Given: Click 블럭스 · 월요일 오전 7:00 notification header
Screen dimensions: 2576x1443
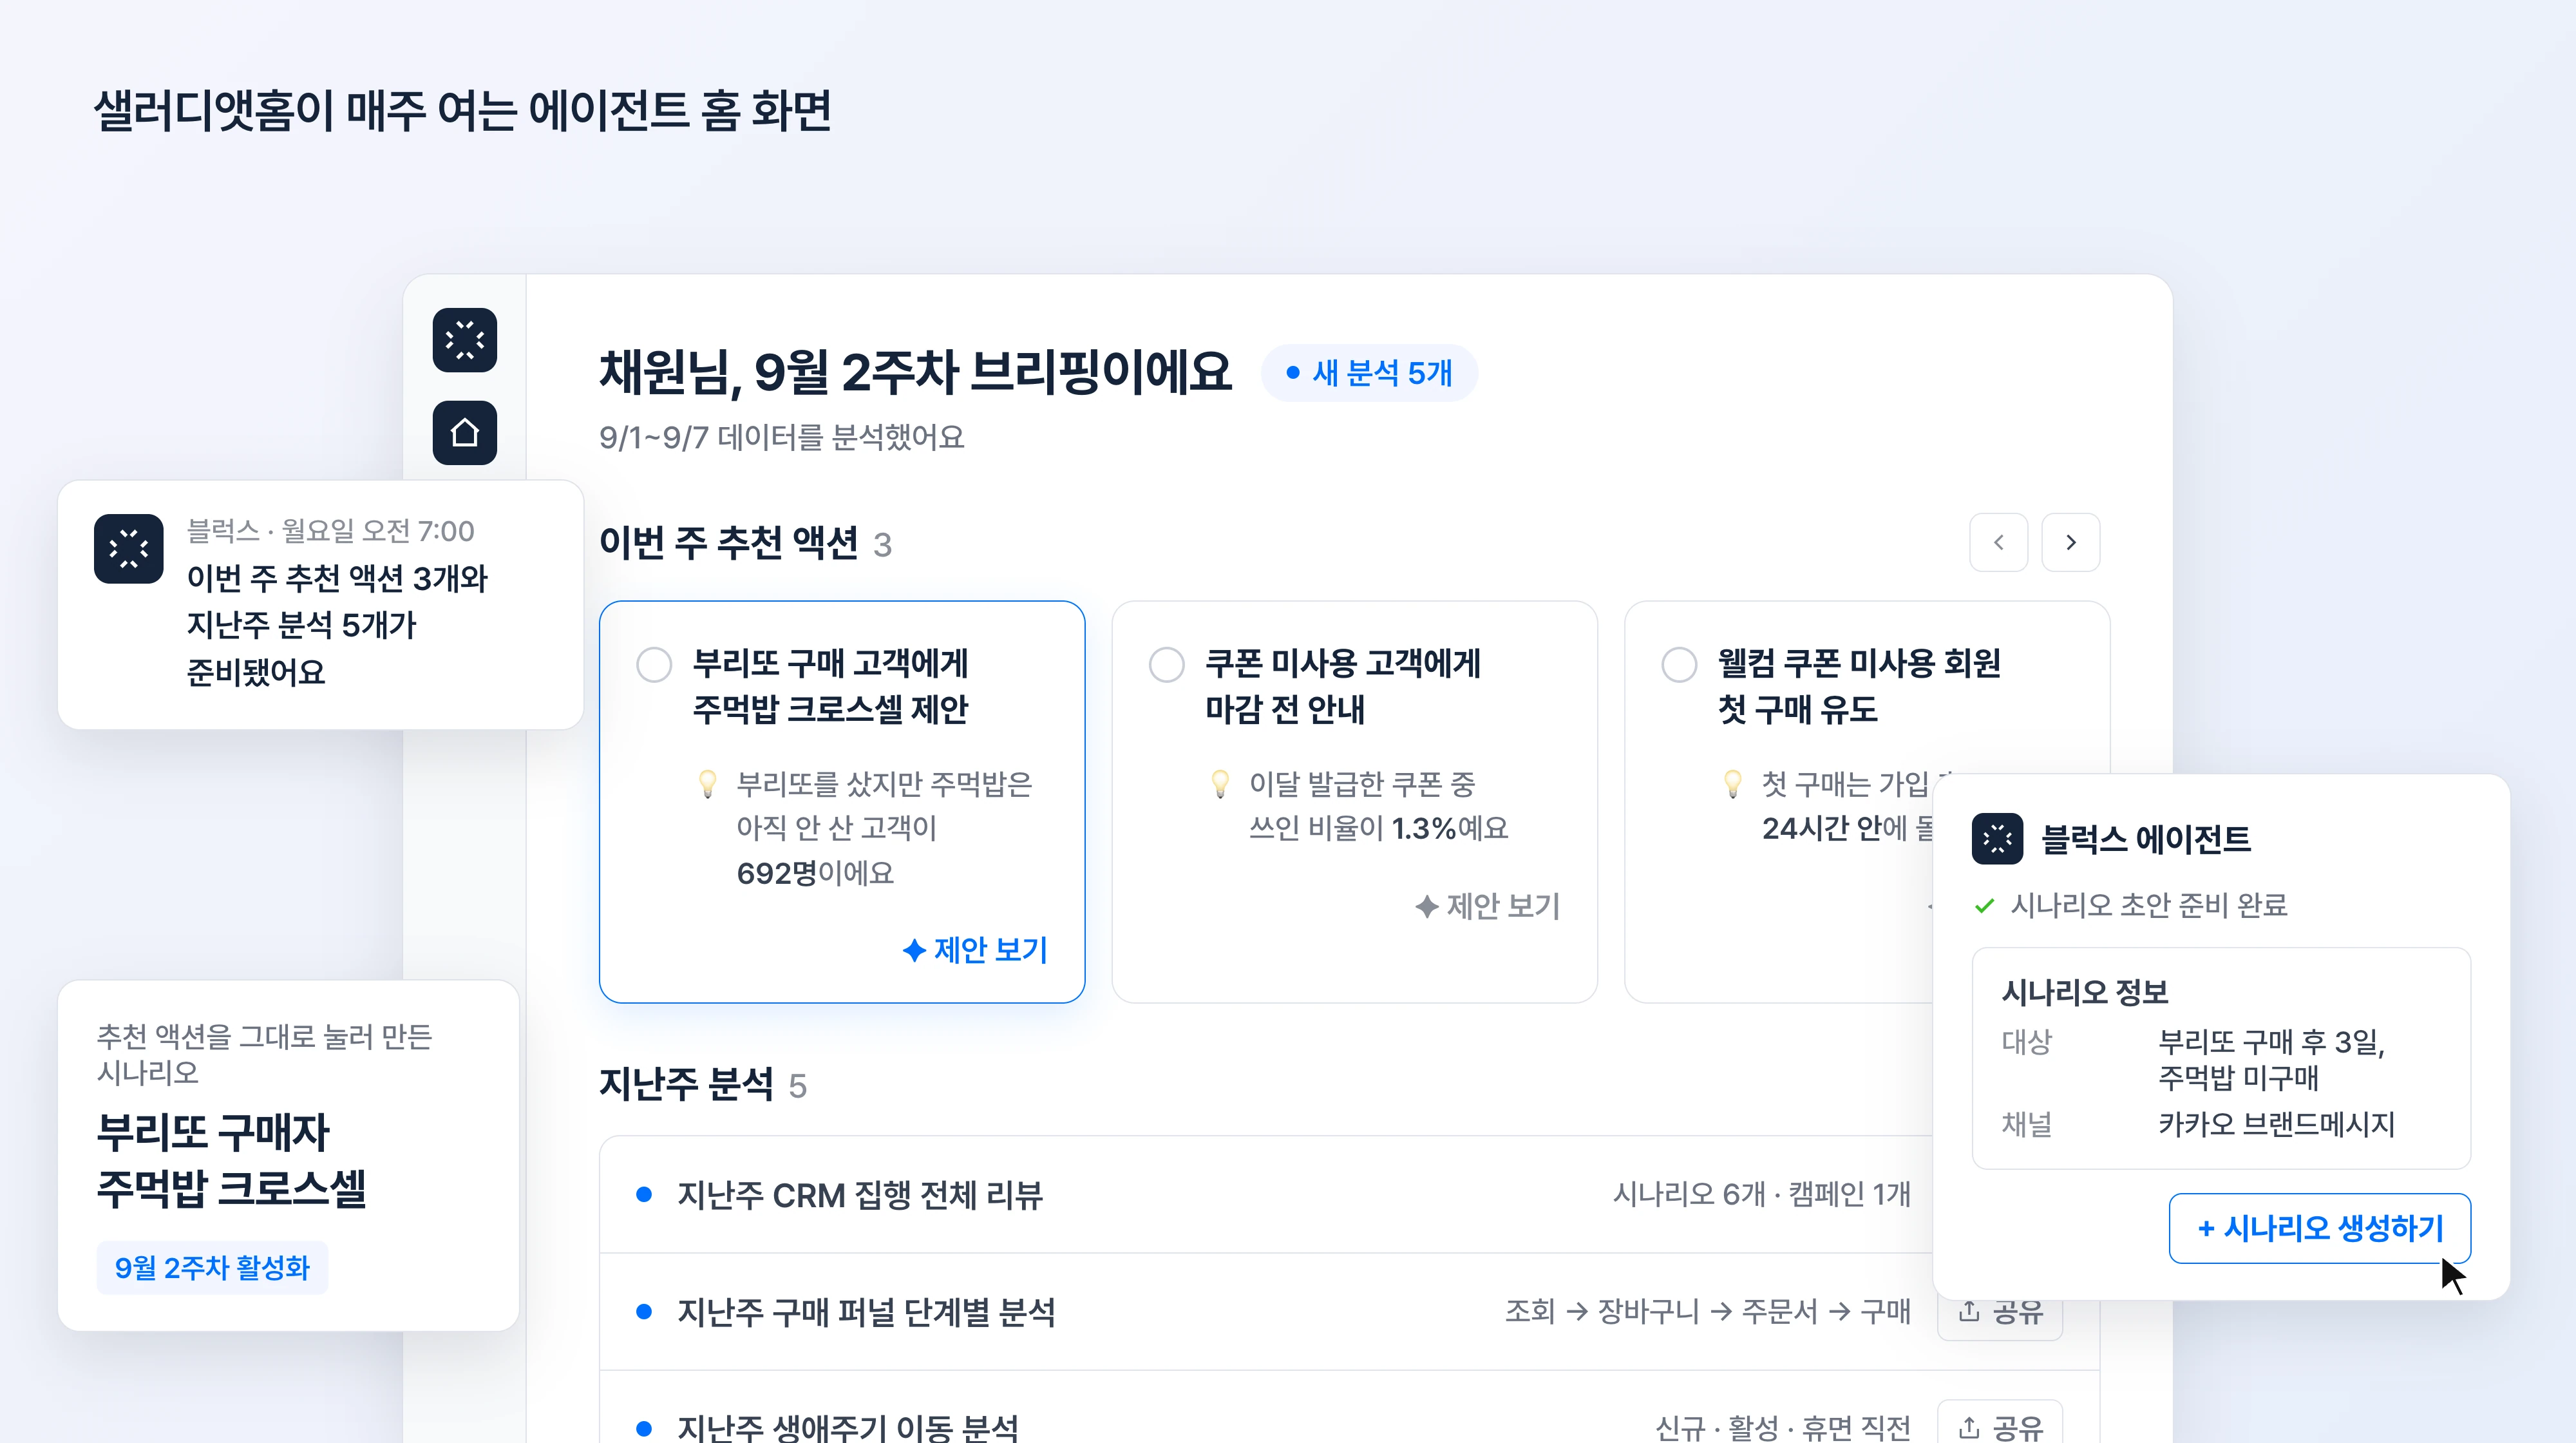Looking at the screenshot, I should pyautogui.click(x=331, y=531).
